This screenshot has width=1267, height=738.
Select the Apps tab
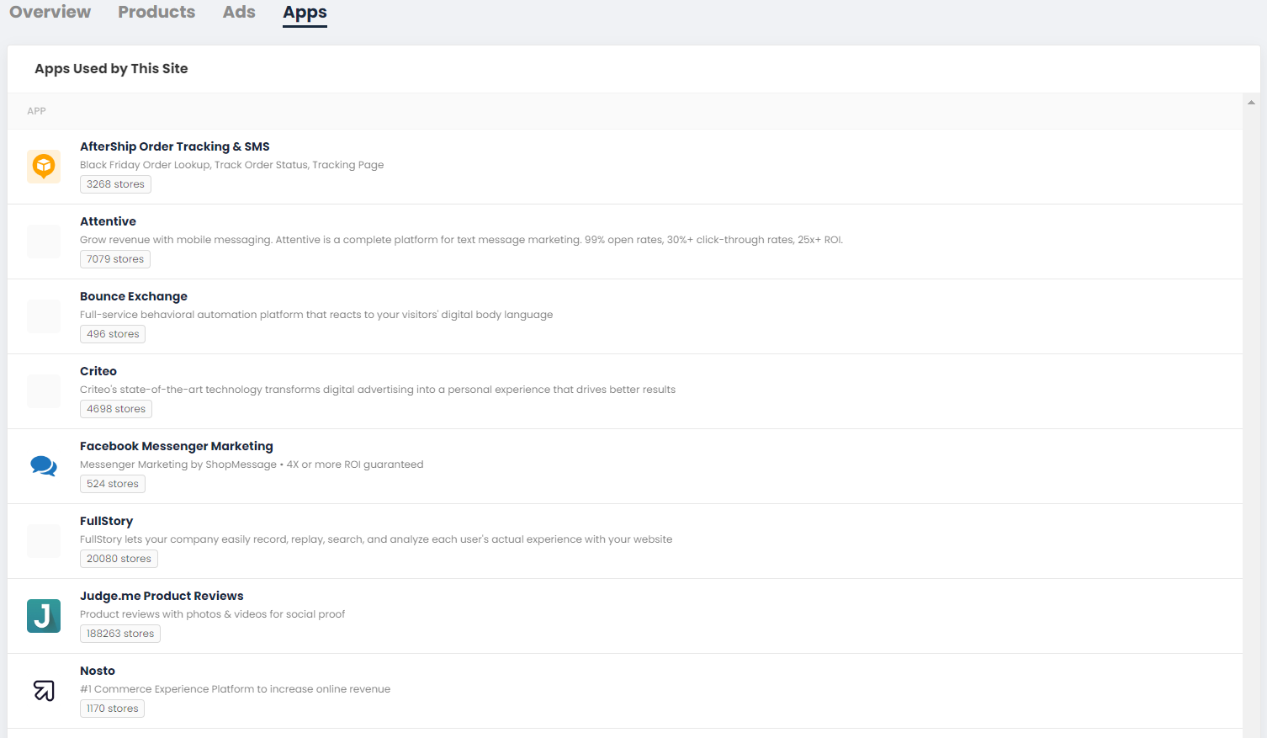(x=305, y=13)
